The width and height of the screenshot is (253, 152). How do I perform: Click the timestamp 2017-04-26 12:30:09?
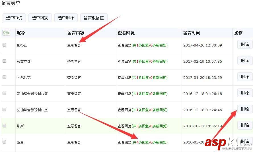[203, 45]
